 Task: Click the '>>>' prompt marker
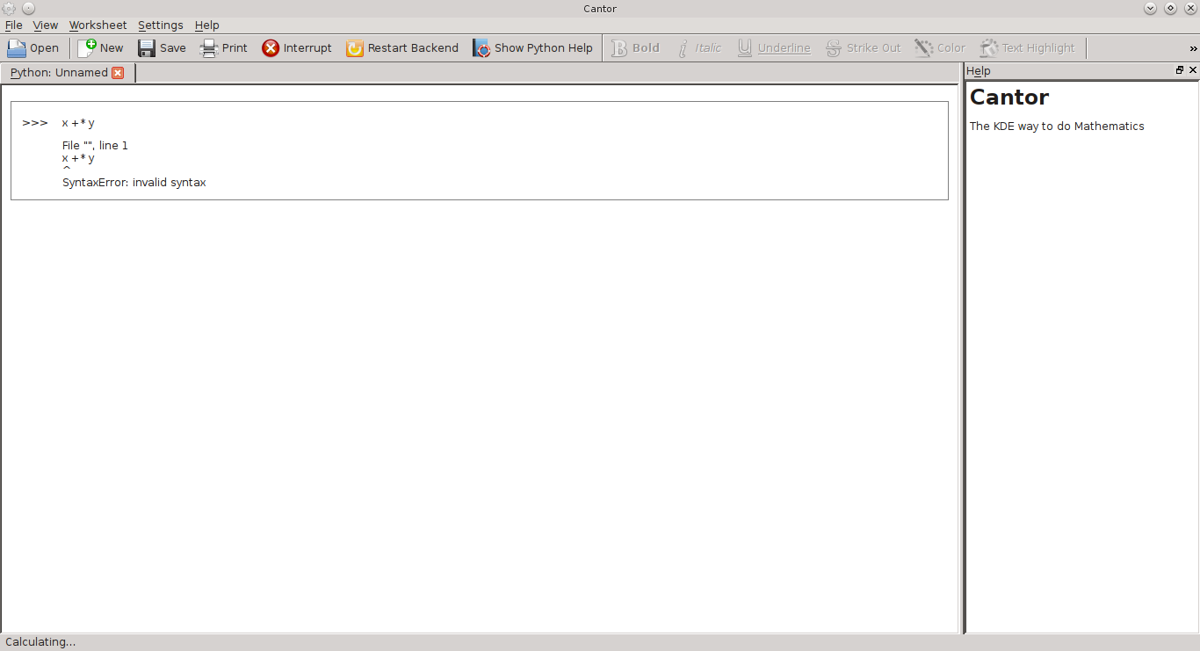(35, 123)
